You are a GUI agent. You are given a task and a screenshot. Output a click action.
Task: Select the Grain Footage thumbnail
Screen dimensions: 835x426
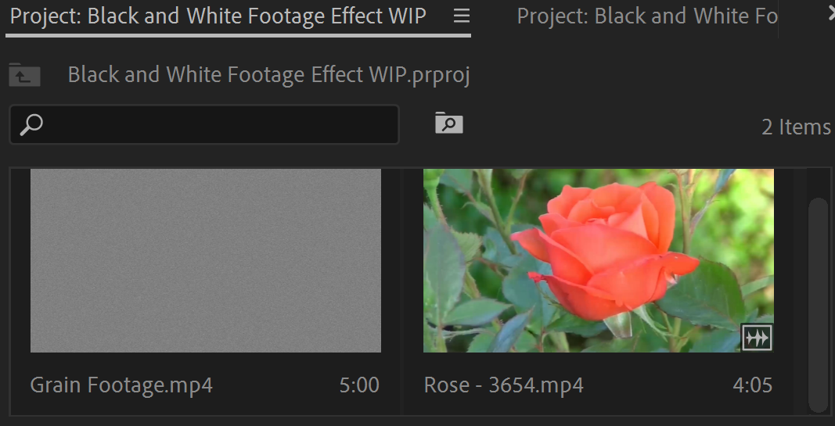click(x=206, y=260)
